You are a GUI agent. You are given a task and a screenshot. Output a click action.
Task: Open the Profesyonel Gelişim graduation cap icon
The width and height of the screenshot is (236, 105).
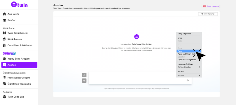4,78
